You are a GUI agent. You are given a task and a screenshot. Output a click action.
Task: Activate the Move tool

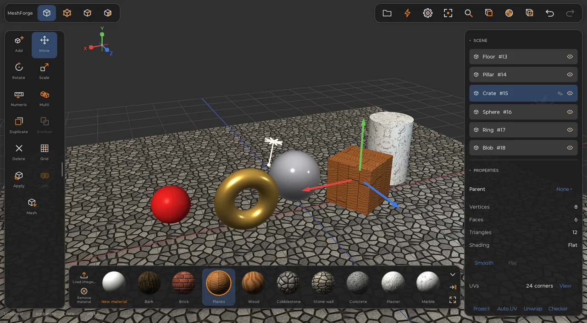(44, 44)
